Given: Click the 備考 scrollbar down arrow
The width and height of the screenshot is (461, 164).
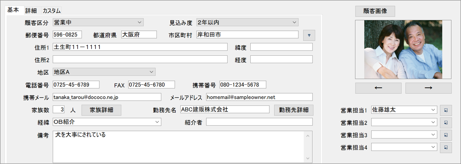Looking at the screenshot, I should (x=308, y=158).
